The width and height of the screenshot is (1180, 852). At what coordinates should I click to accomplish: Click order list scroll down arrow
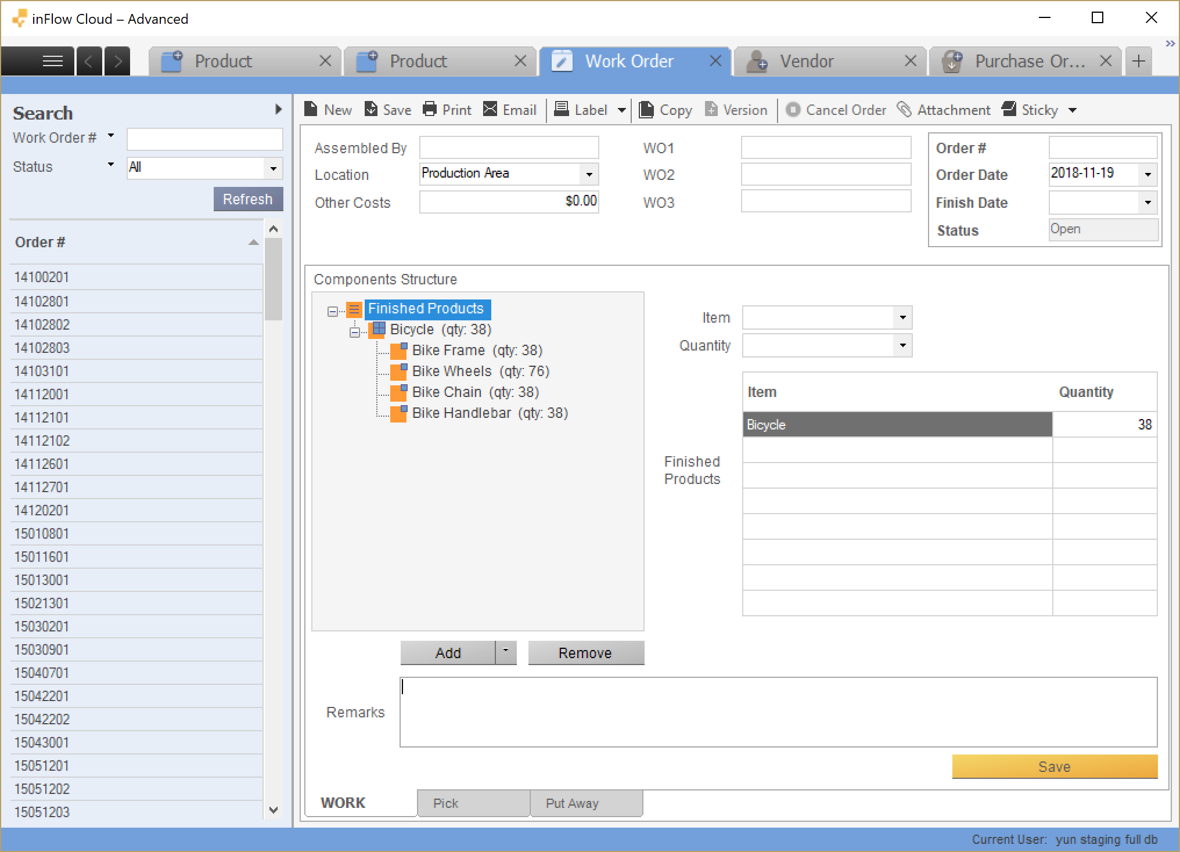[x=274, y=810]
